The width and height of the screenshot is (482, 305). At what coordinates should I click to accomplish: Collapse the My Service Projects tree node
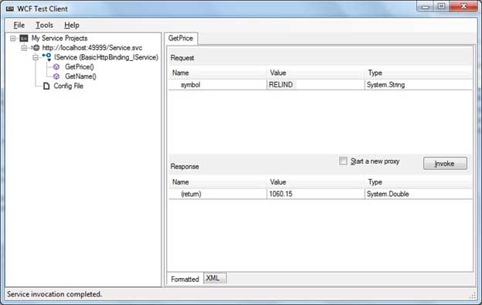click(x=13, y=39)
